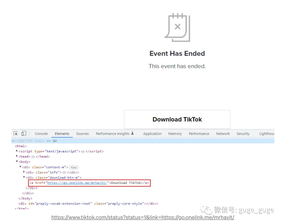Image resolution: width=283 pixels, height=223 pixels.
Task: Open the Performance tab
Action: point(199,134)
